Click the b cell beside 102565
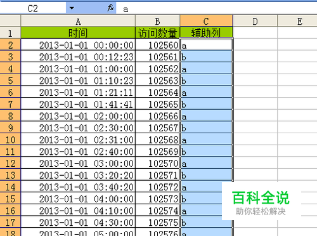Viewport: 317px width, 236px height. tap(206, 104)
